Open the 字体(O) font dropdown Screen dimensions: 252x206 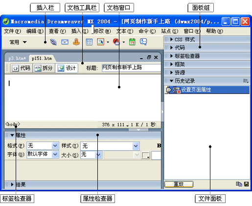(x=55, y=154)
